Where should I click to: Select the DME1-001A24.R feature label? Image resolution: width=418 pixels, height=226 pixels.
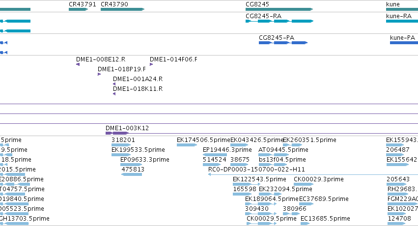point(138,79)
